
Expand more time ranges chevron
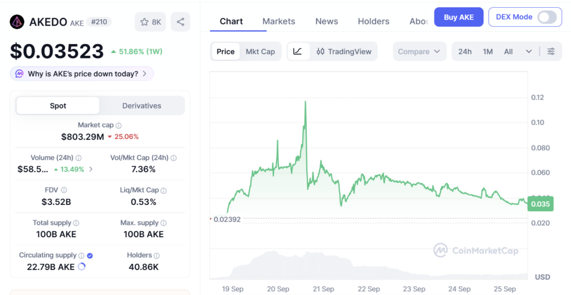[529, 52]
